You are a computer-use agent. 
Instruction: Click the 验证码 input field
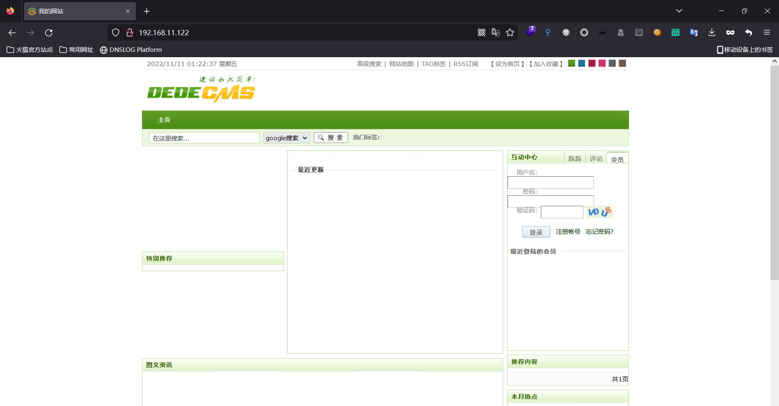click(x=562, y=212)
